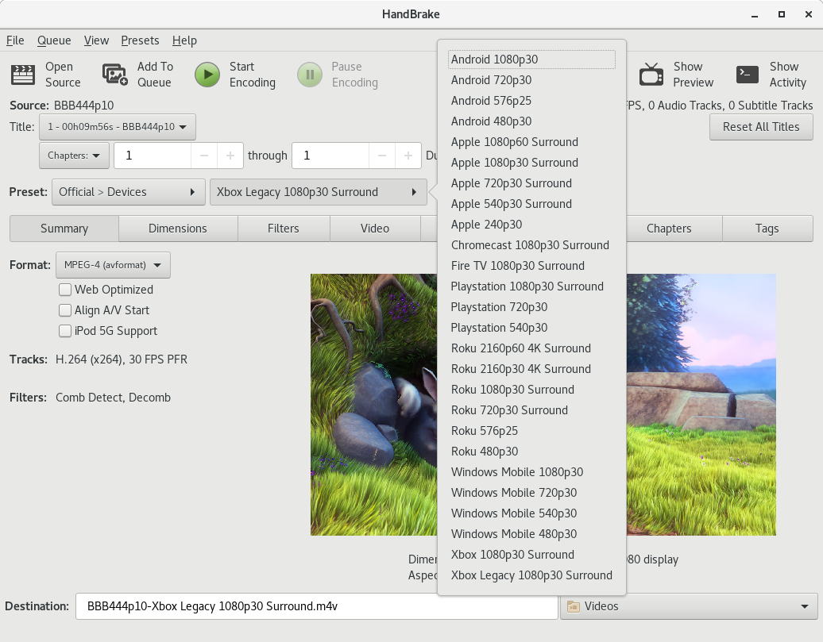
Task: Select Chromecast 1080p30 Surround preset
Action: pyautogui.click(x=531, y=245)
